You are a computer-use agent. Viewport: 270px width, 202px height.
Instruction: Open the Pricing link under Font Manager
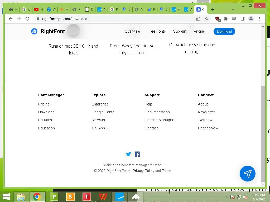point(44,104)
